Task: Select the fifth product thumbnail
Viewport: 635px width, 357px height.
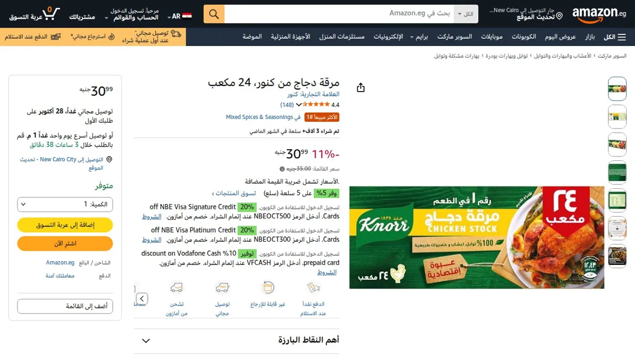Action: point(617,200)
